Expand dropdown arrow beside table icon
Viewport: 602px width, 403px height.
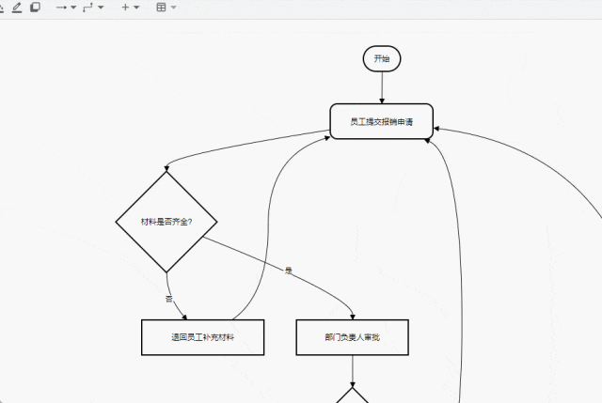pyautogui.click(x=173, y=8)
